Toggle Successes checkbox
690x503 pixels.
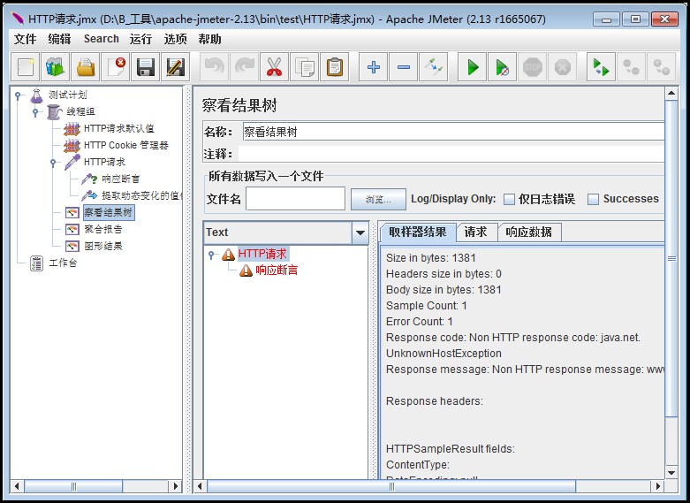[x=593, y=199]
